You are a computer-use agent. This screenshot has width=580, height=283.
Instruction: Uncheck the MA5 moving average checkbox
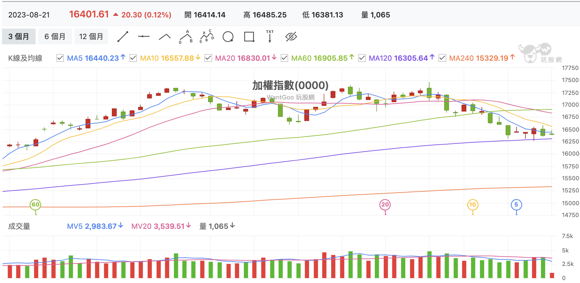pos(60,58)
